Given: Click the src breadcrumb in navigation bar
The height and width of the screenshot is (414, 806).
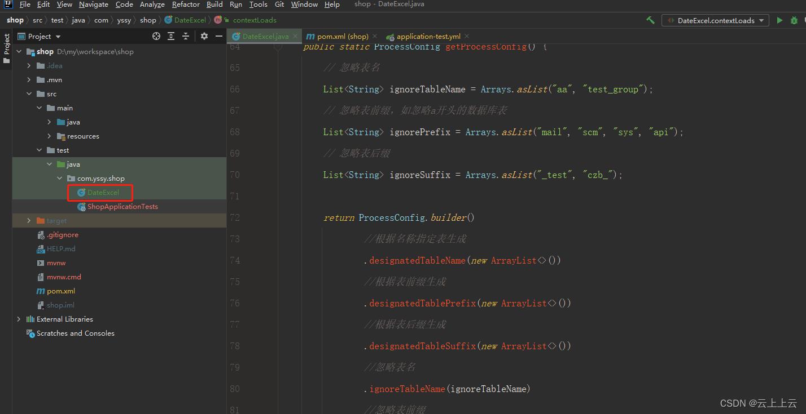Looking at the screenshot, I should click(x=37, y=20).
